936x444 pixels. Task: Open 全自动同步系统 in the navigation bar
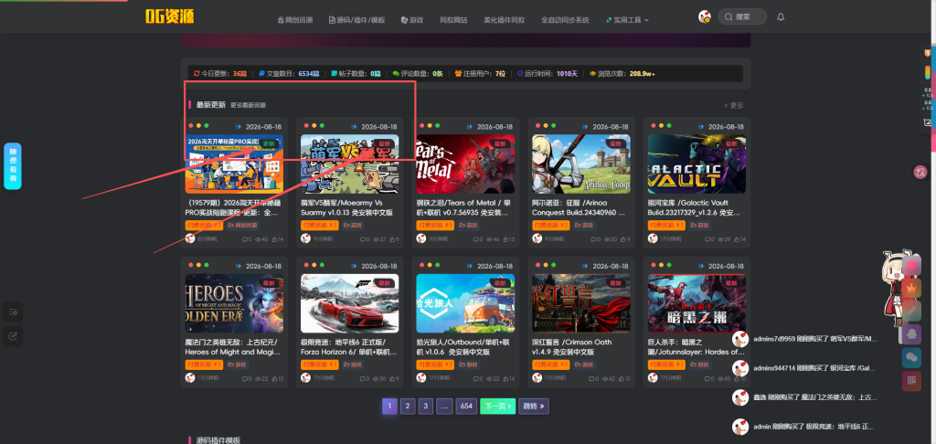[x=565, y=20]
